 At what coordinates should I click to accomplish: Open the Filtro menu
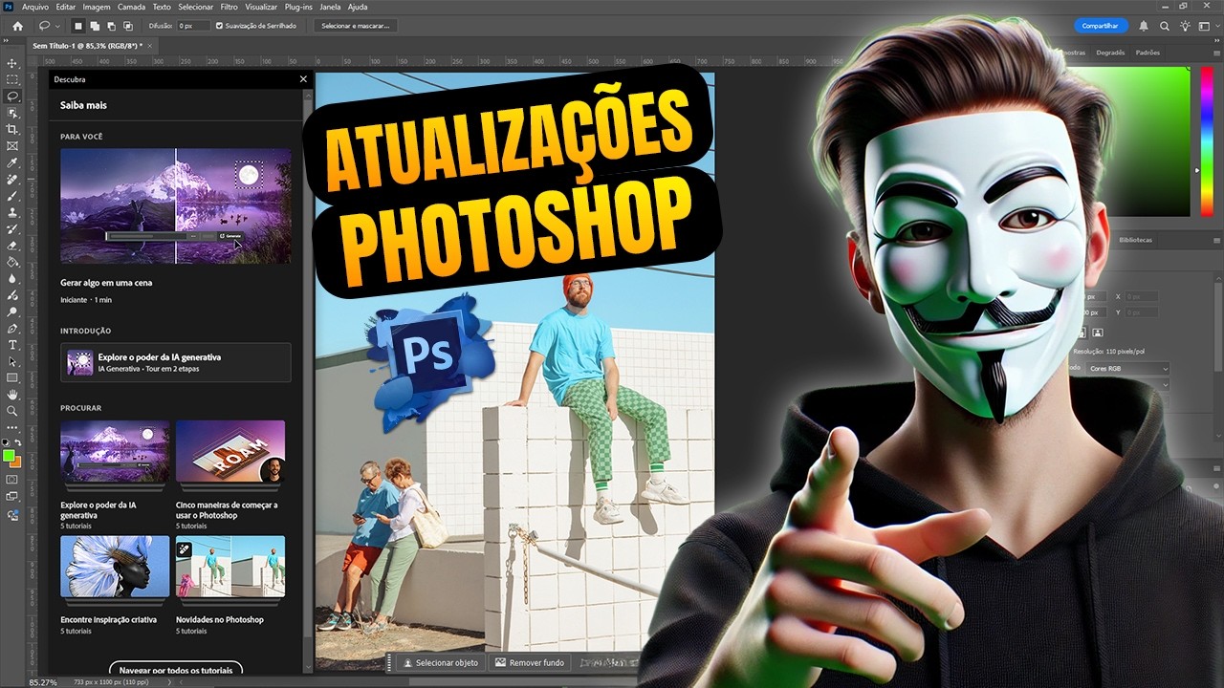point(229,7)
